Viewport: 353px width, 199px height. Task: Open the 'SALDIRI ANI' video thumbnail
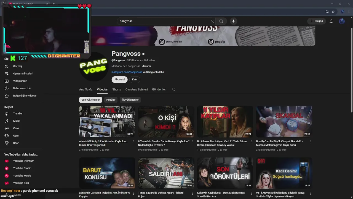(x=166, y=173)
